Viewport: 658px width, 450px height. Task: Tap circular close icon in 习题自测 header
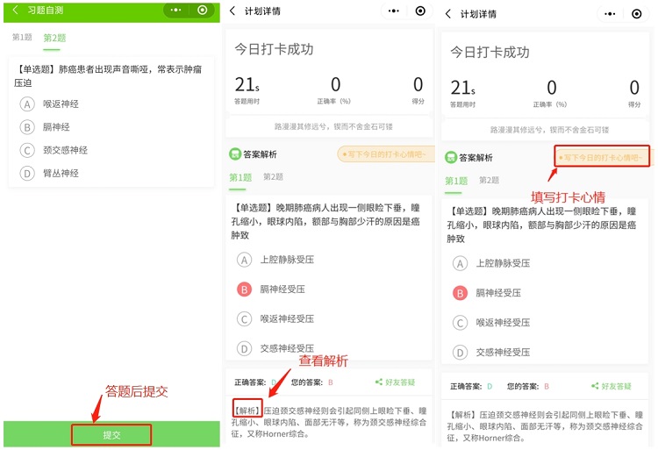point(204,11)
